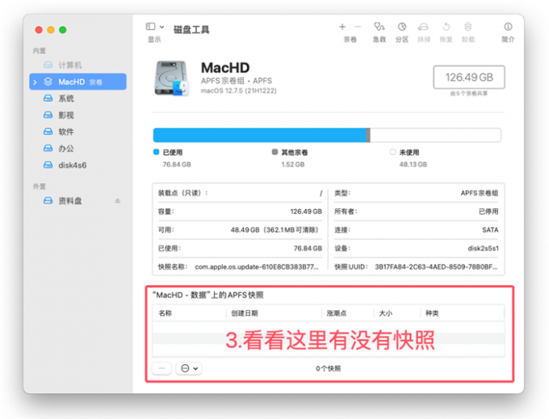Viewport: 549px width, 419px height.
Task: Click the Unmount (卸载) toolbar icon
Action: [x=468, y=27]
